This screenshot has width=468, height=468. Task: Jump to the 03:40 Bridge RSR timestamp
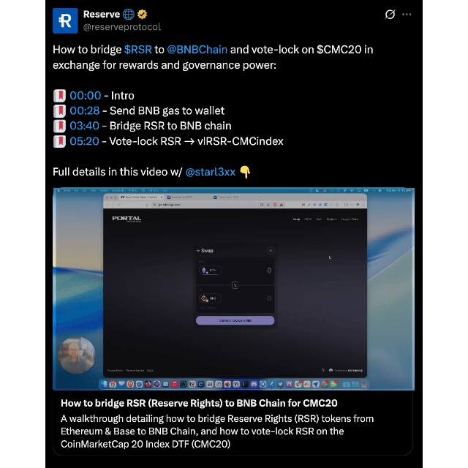[84, 126]
